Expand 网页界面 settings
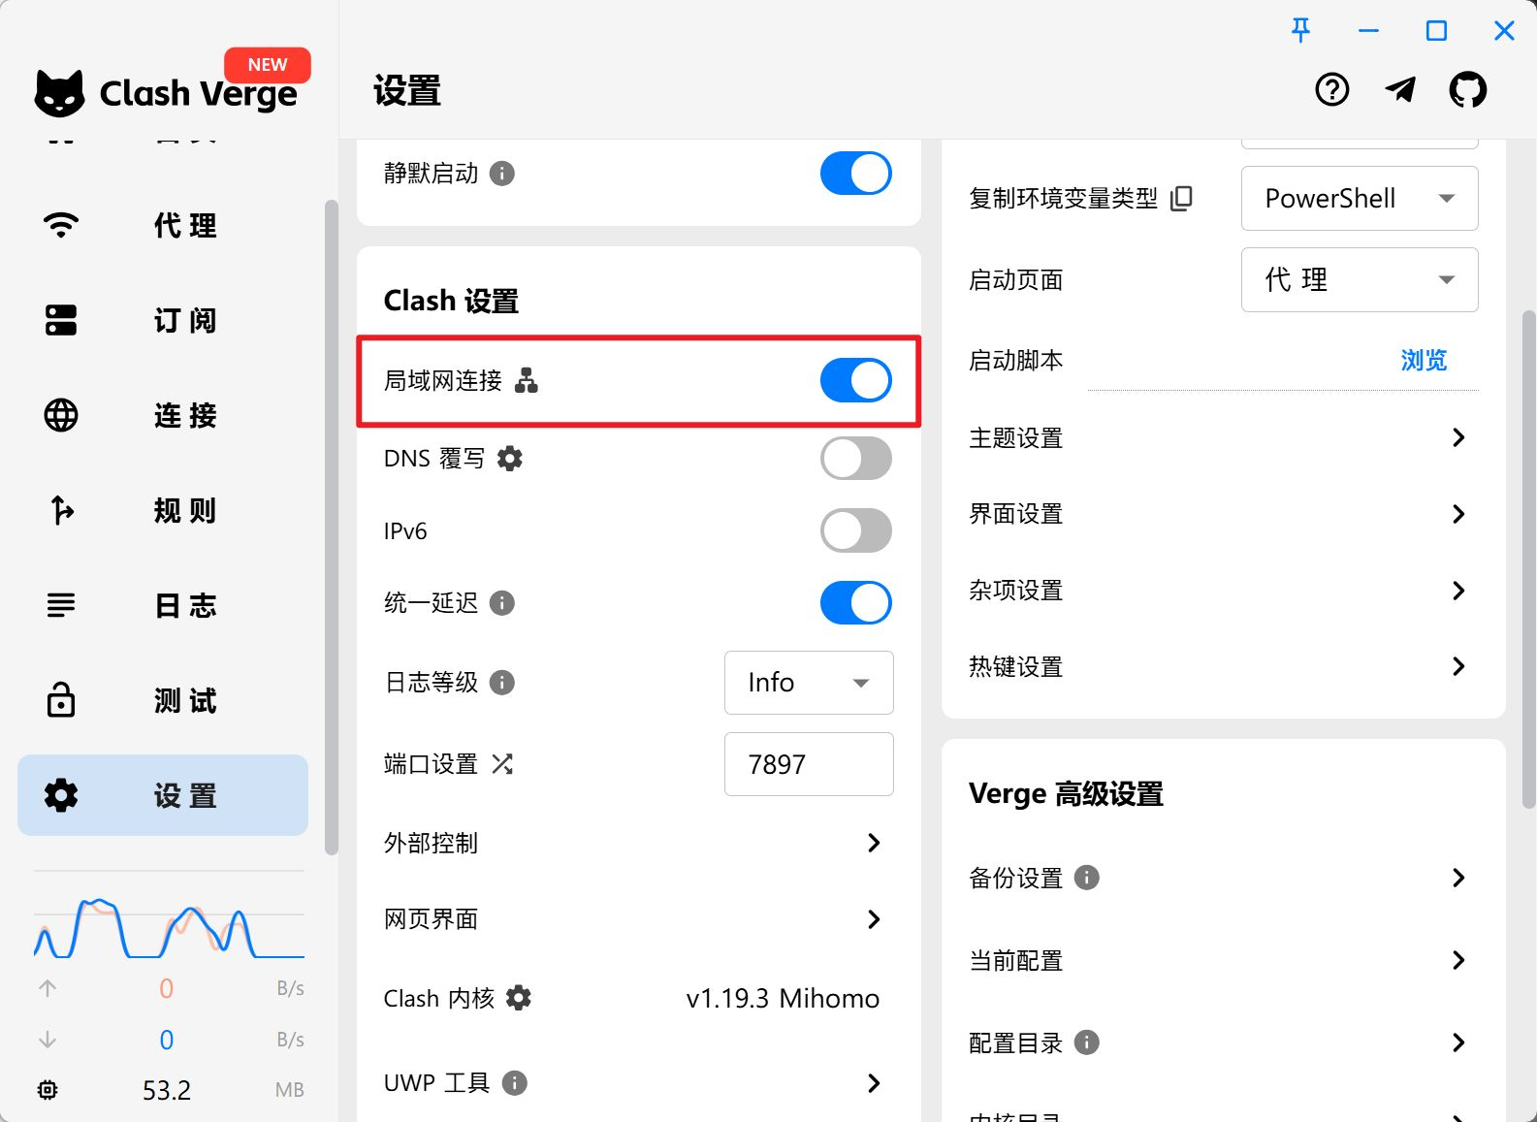 [638, 919]
